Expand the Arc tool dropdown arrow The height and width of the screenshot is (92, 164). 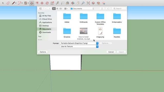pyautogui.click(x=22, y=3)
